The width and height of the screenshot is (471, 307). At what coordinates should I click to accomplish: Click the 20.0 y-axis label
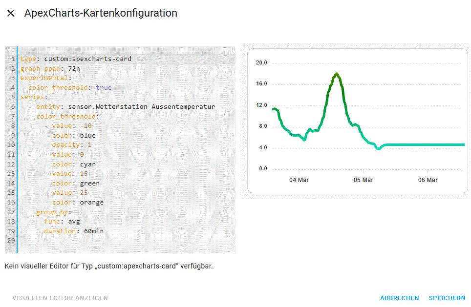click(x=262, y=62)
